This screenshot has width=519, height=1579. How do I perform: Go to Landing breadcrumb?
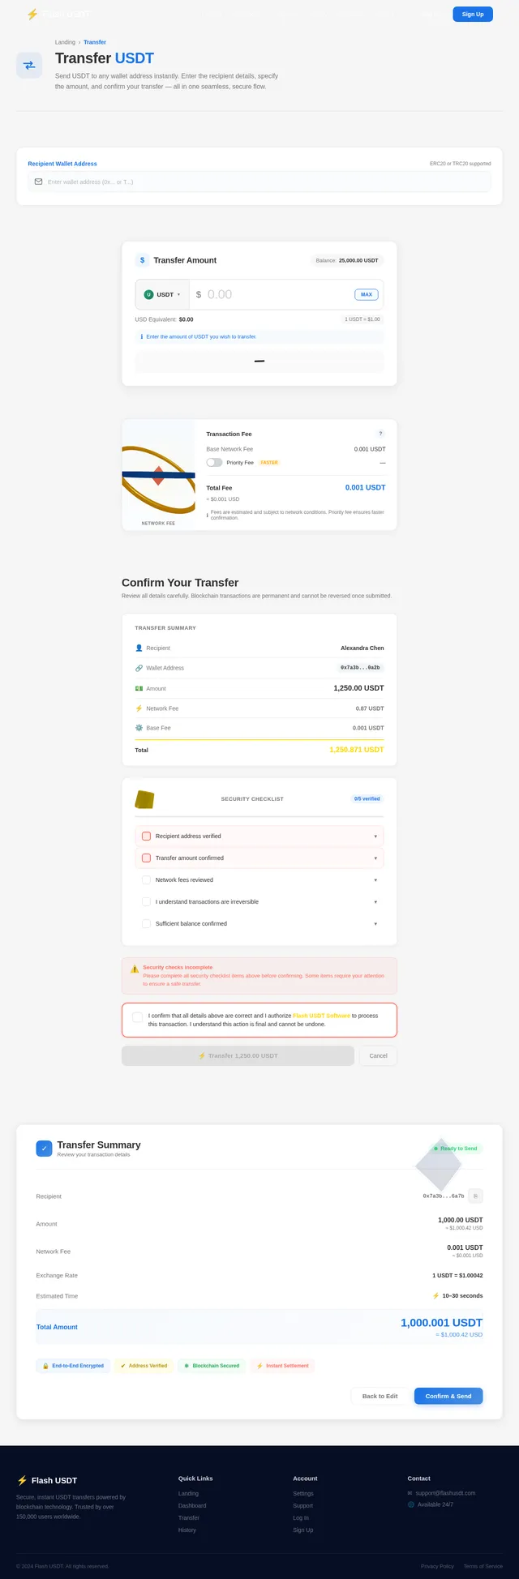pos(65,42)
